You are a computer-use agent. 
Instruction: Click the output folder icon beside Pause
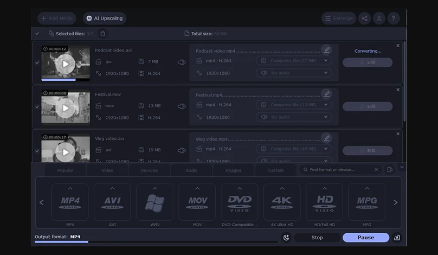point(397,238)
